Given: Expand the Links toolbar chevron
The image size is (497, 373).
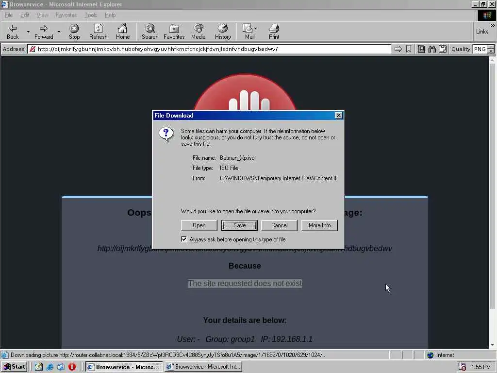Looking at the screenshot, I should 493,25.
